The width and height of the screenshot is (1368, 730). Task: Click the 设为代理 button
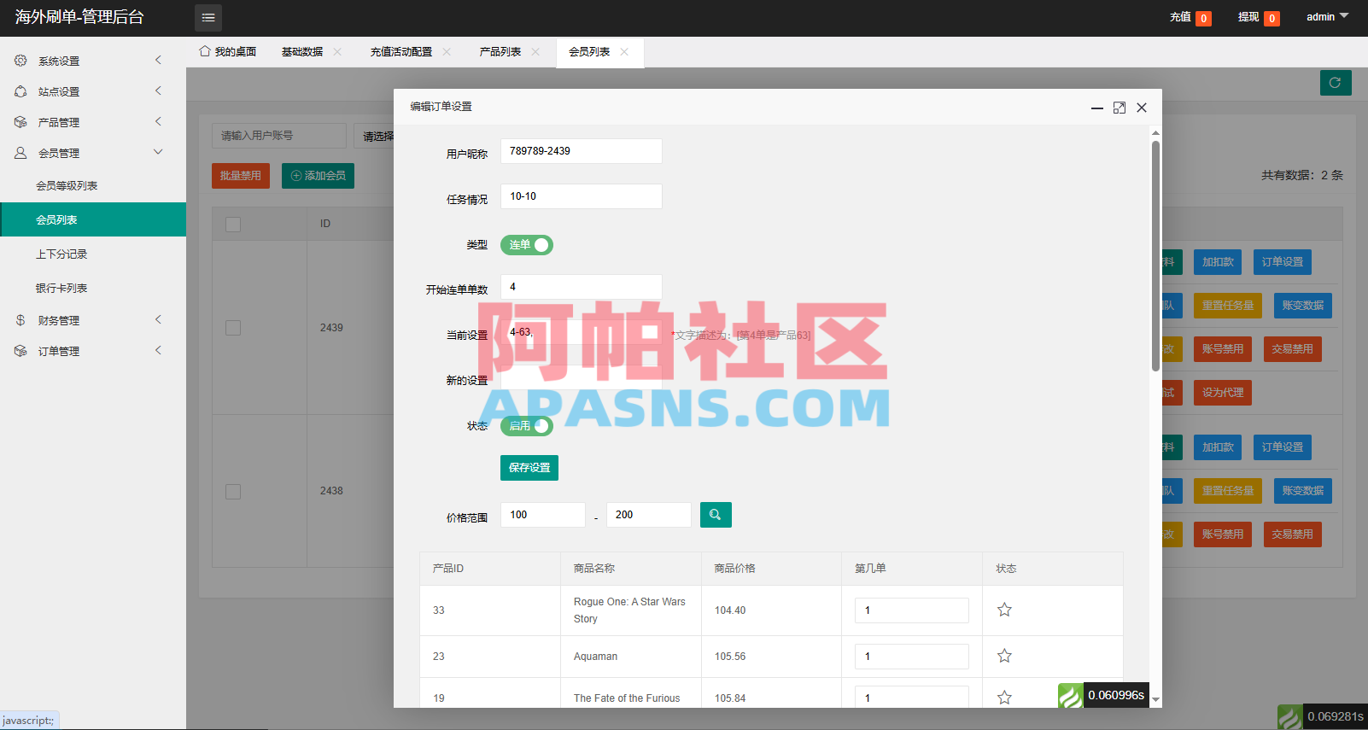(x=1223, y=393)
